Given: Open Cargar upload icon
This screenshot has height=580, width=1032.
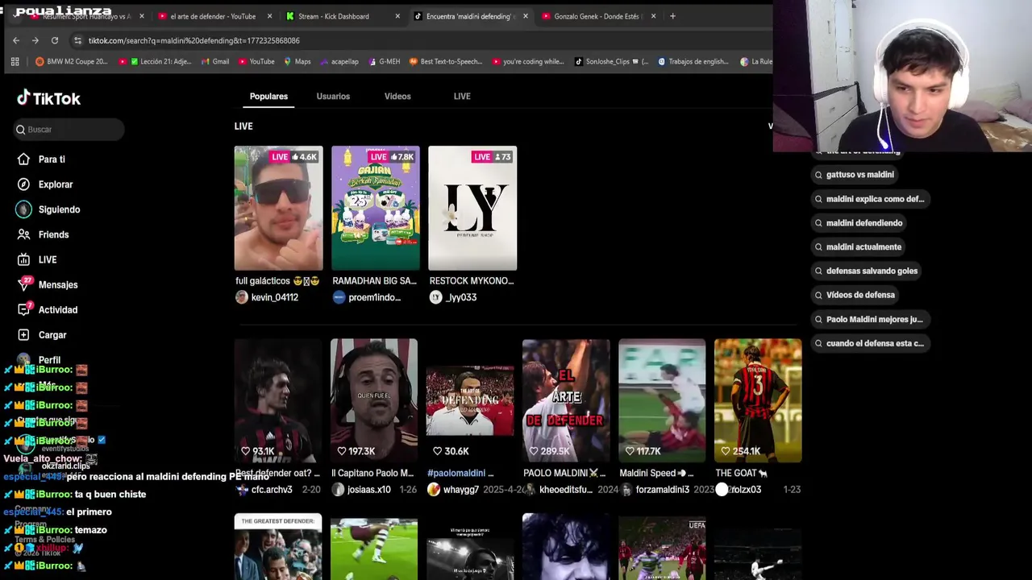Looking at the screenshot, I should (x=23, y=334).
